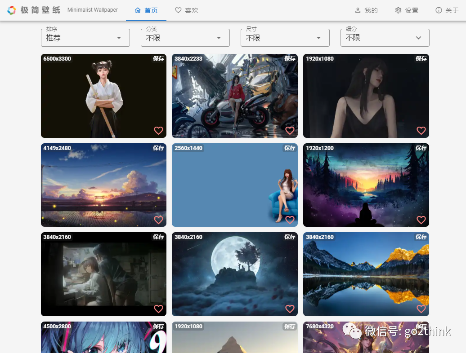This screenshot has width=466, height=353.
Task: Click the 7680x4320 resolution label
Action: 320,327
